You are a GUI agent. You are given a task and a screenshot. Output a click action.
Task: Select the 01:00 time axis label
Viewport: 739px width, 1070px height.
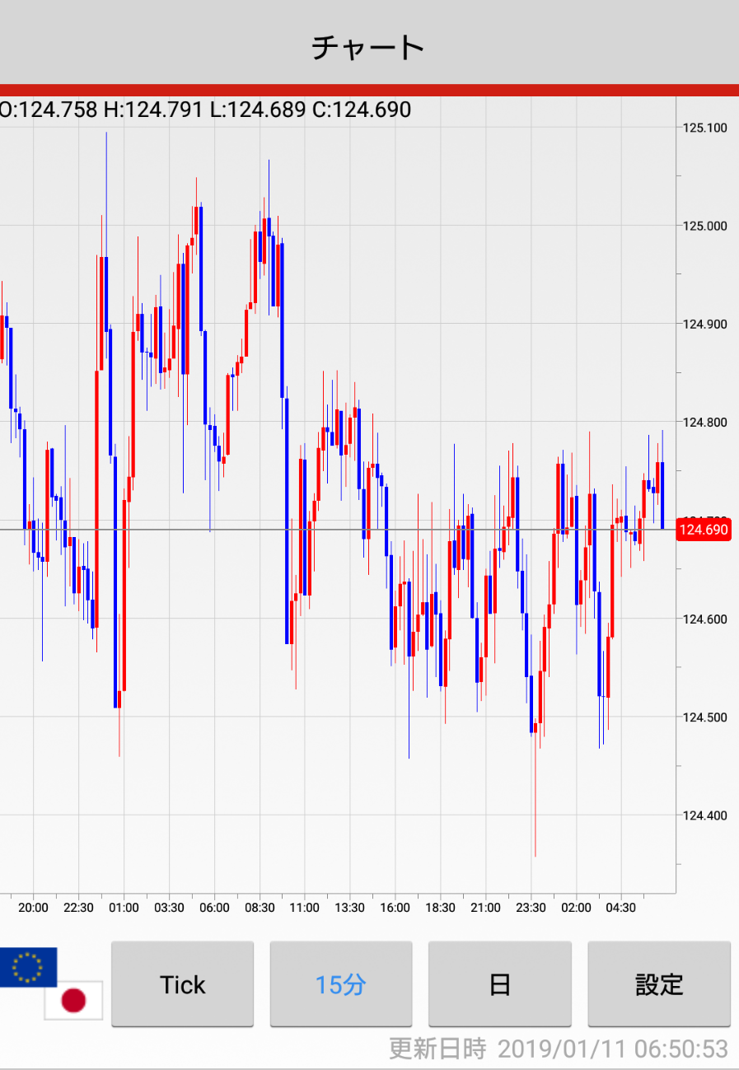tap(124, 908)
